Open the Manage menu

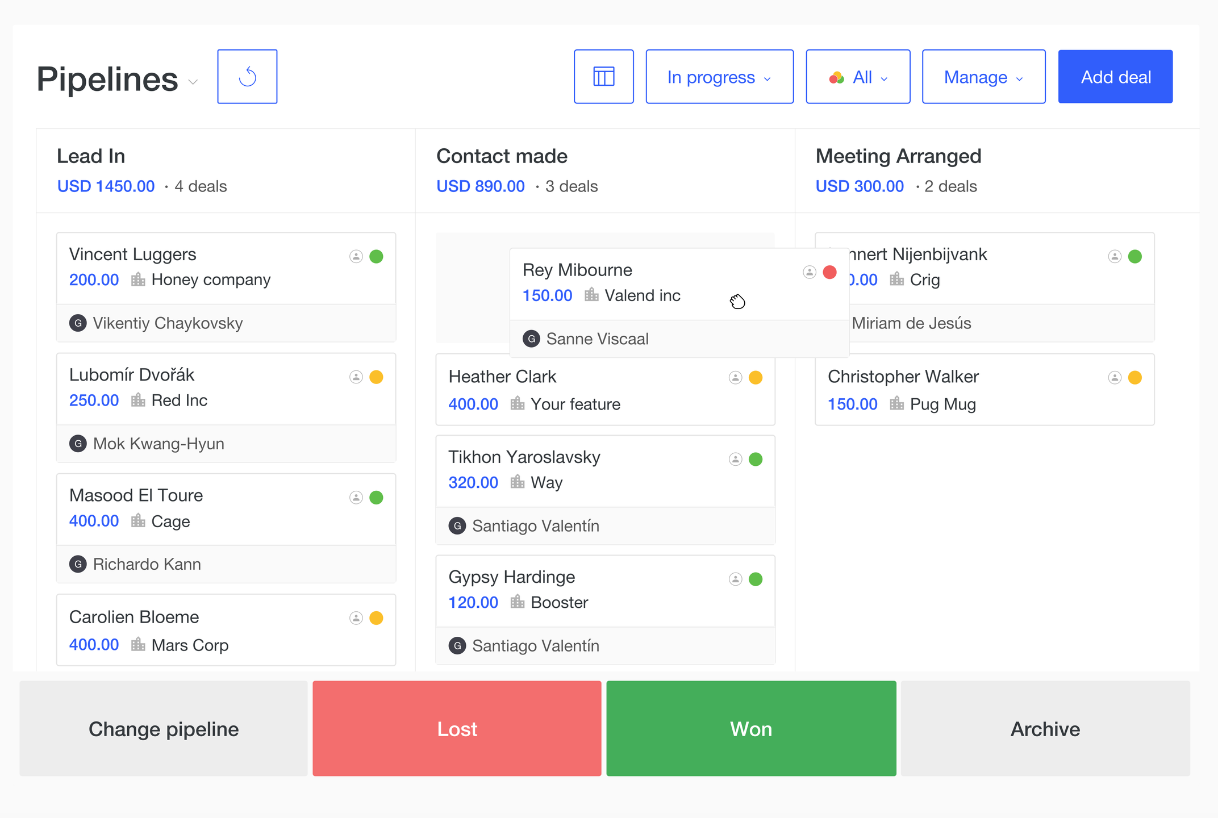coord(983,77)
